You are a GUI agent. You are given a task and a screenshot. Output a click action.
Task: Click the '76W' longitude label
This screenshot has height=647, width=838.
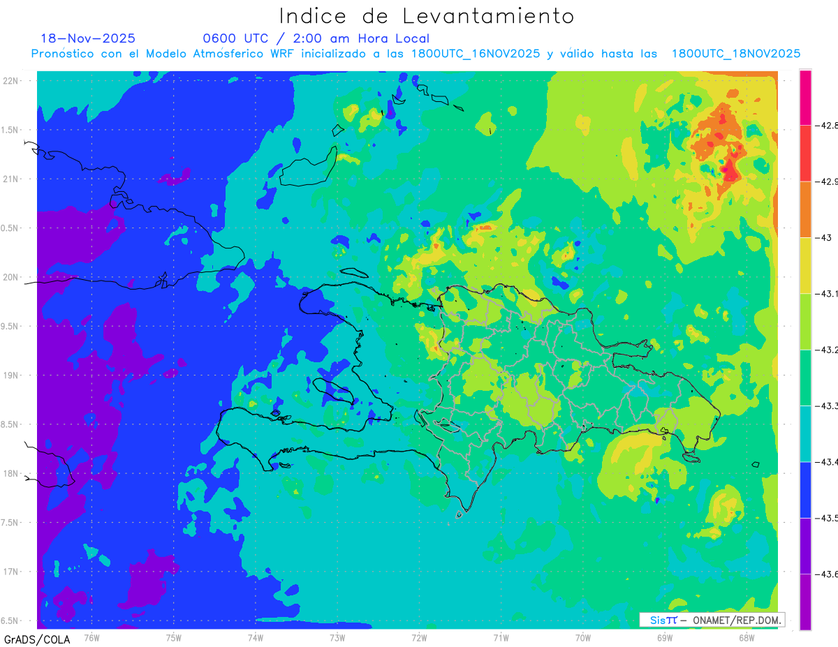[91, 637]
